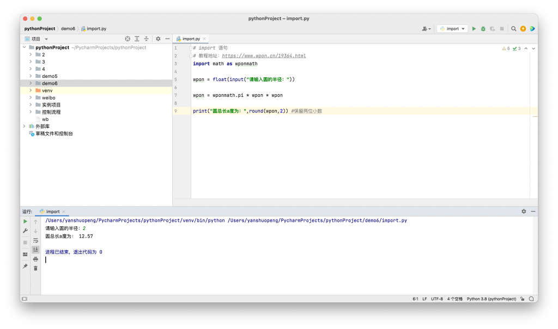
Task: Switch to the import.py editor tab
Action: pos(191,39)
